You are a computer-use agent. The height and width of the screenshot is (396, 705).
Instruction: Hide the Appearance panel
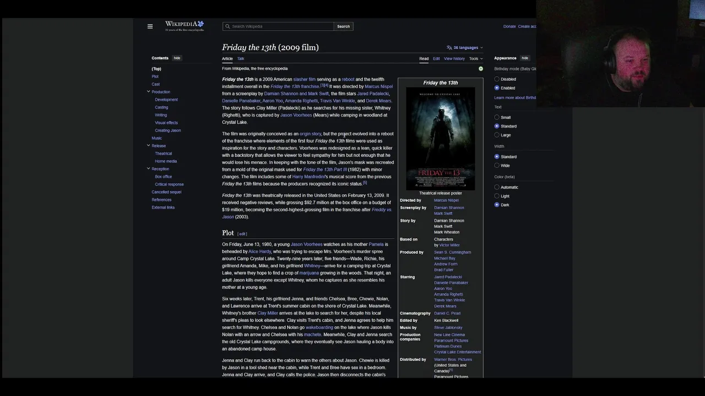[x=525, y=58]
